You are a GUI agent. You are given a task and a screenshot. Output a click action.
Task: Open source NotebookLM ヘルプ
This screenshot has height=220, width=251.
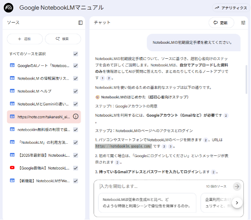(34, 91)
